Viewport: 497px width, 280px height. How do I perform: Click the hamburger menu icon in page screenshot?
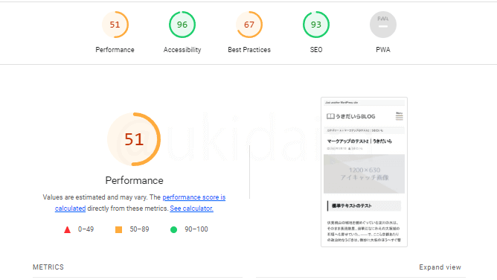click(399, 116)
